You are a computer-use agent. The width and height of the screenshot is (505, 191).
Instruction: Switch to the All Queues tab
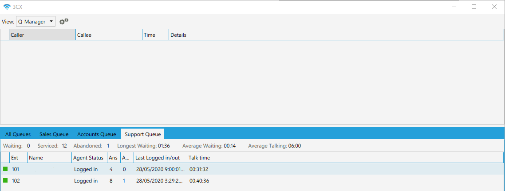pos(18,134)
